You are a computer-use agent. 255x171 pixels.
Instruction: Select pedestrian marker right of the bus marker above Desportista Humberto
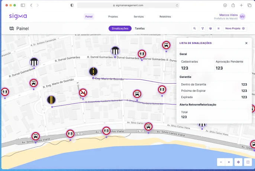pyautogui.click(x=162, y=89)
